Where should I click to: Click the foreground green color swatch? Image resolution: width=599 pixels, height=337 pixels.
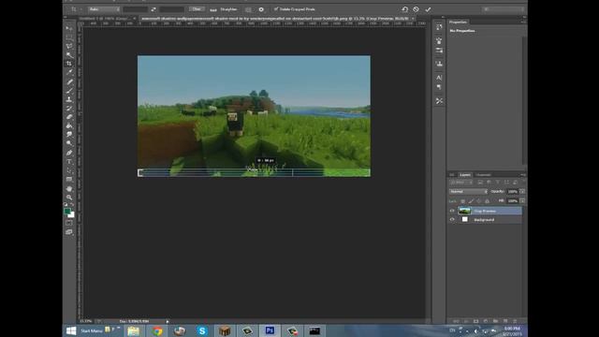point(67,211)
